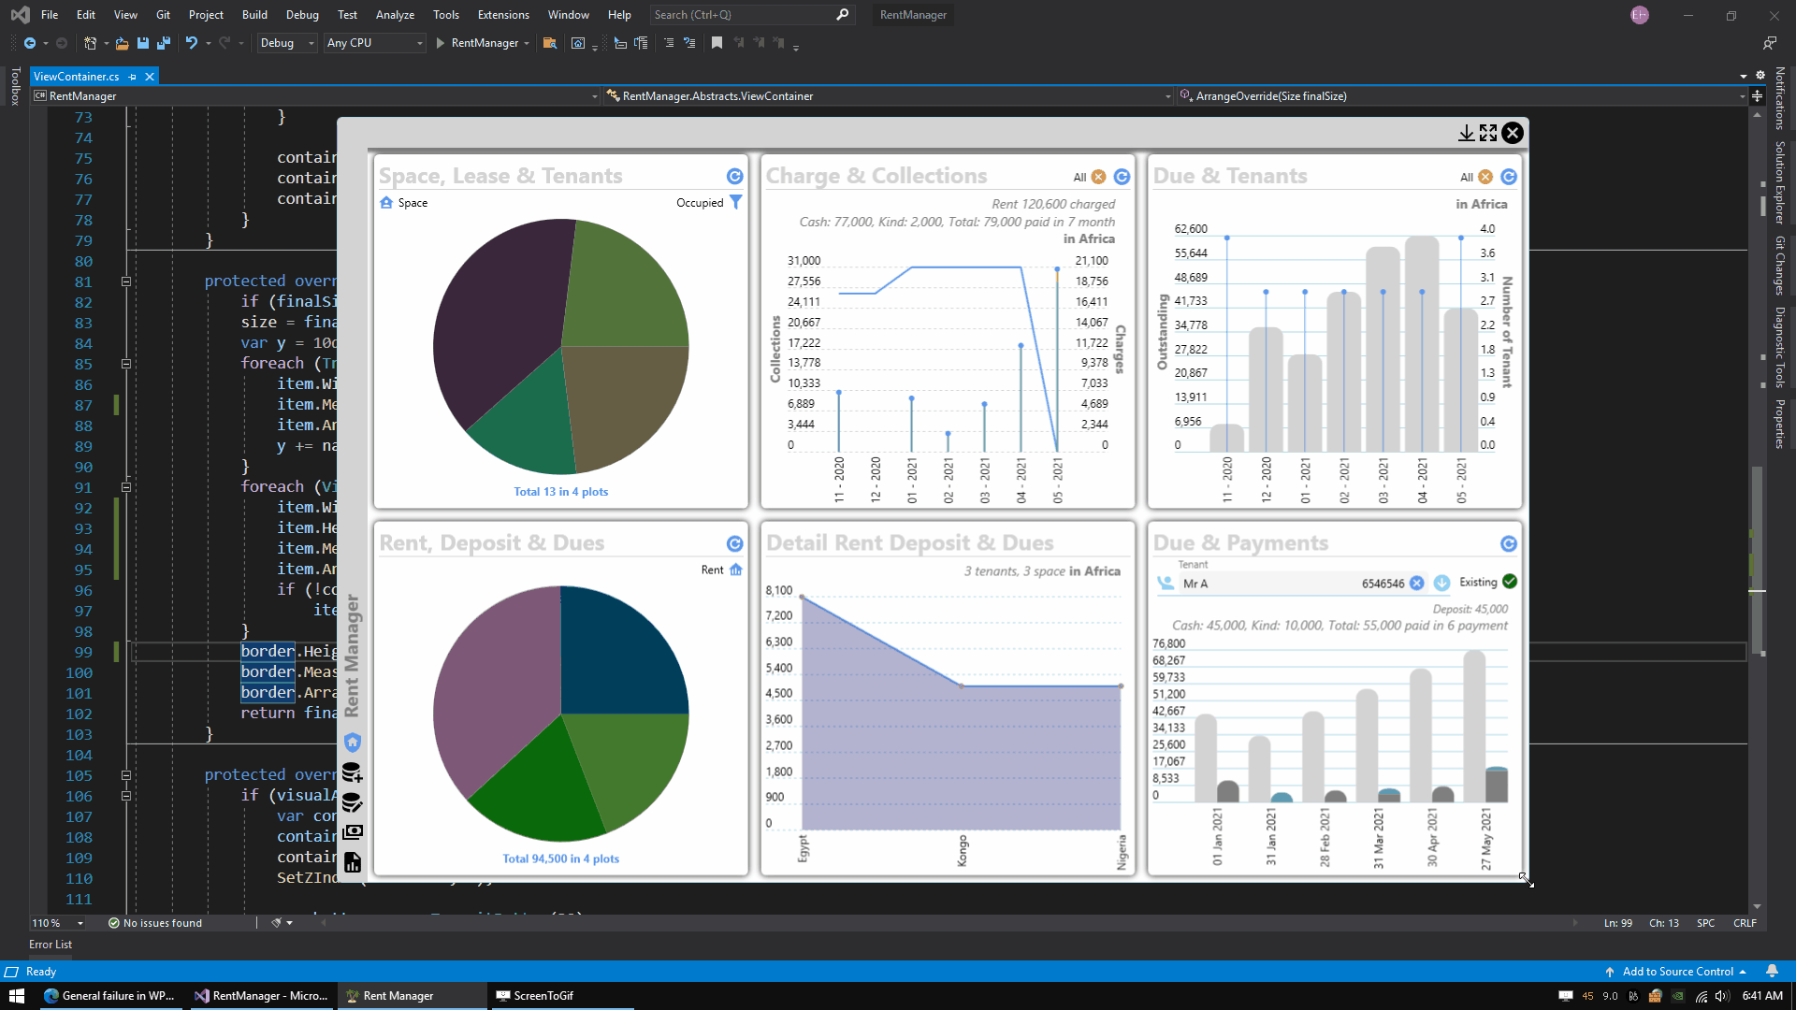Expand the dashboard to full screen
This screenshot has width=1796, height=1010.
tap(1488, 134)
